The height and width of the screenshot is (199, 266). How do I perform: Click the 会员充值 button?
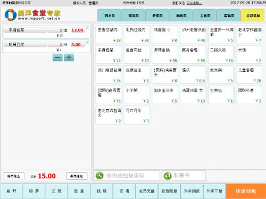(147, 191)
